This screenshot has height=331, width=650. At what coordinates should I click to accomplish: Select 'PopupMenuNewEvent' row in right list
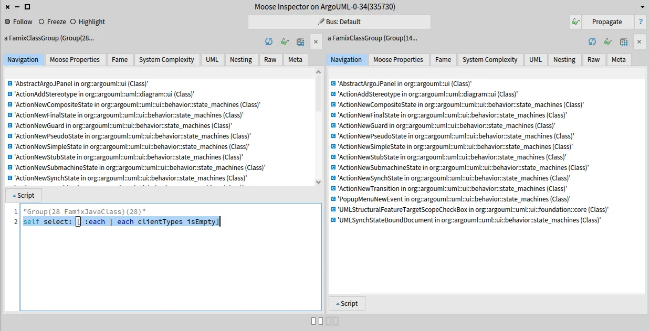[486, 199]
